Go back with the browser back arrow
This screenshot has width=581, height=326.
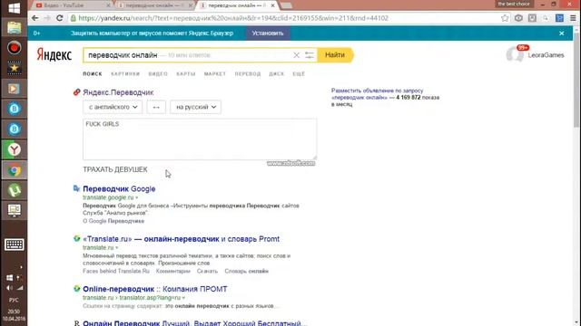click(x=34, y=18)
